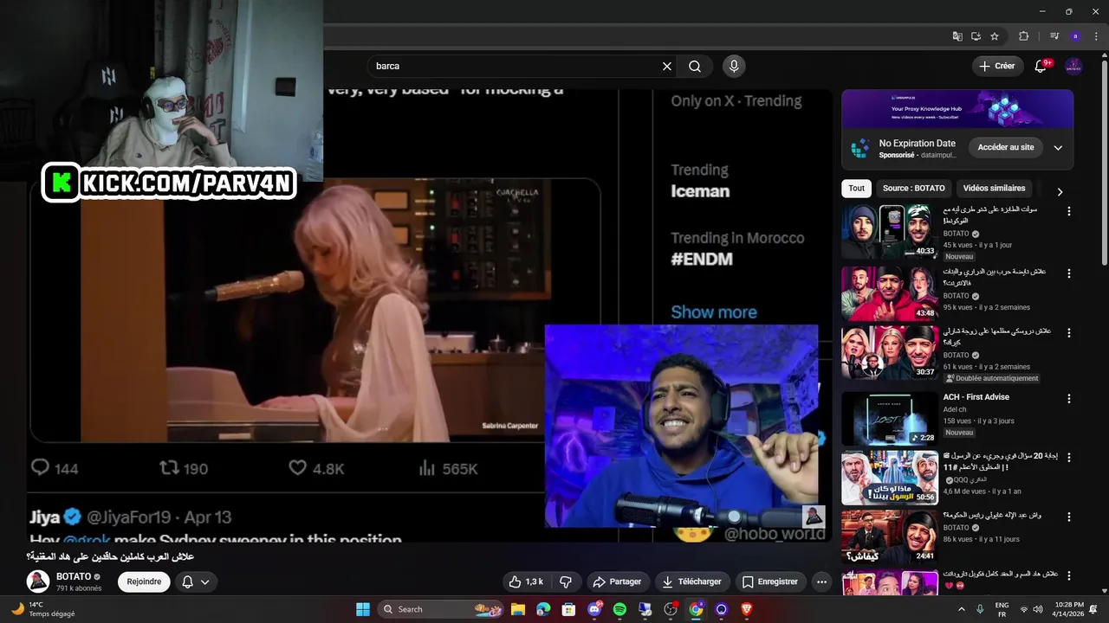Open the weather widget 14°C Temps dégagé
The height and width of the screenshot is (623, 1109).
(43, 609)
